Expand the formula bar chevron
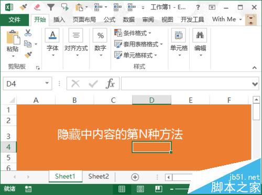The image size is (262, 195). [x=255, y=84]
